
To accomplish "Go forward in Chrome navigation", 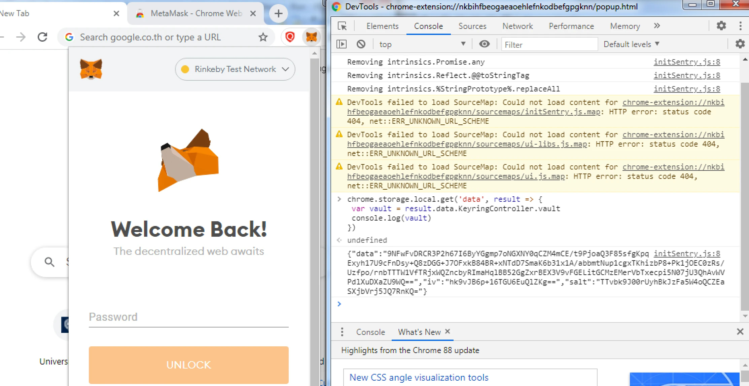I will pos(21,37).
